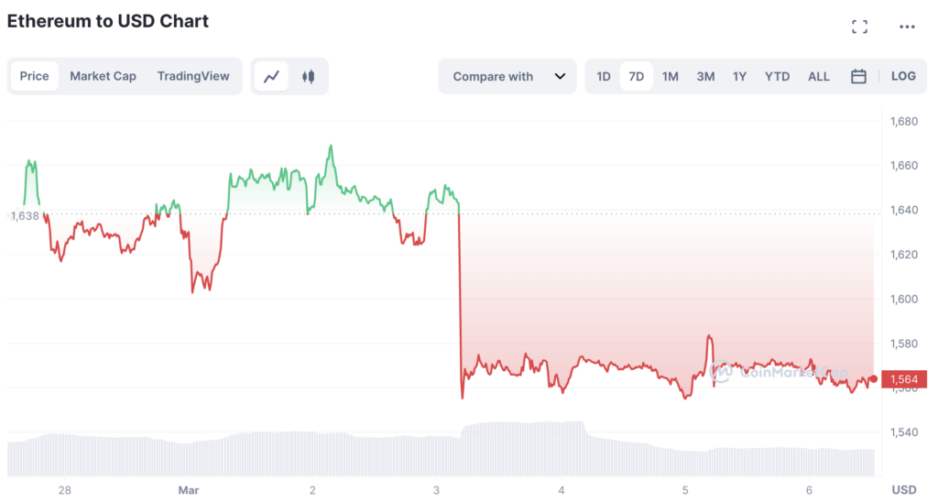Select the Price tab
The height and width of the screenshot is (502, 938).
point(35,77)
